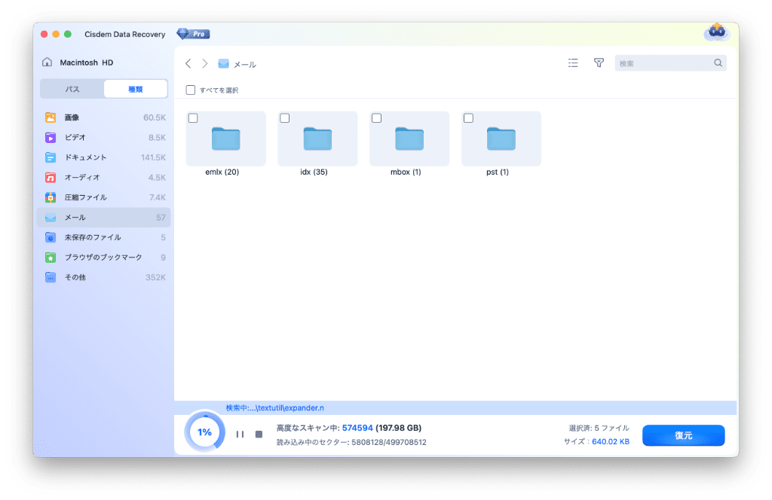This screenshot has width=772, height=500.
Task: Pause the scan in progress
Action: point(240,434)
